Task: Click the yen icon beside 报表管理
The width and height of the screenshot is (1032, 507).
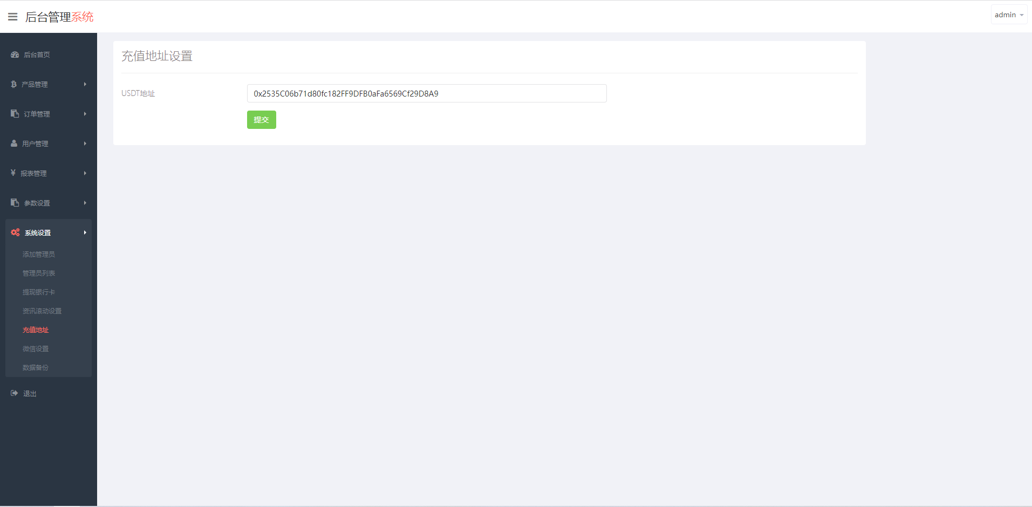Action: 13,173
